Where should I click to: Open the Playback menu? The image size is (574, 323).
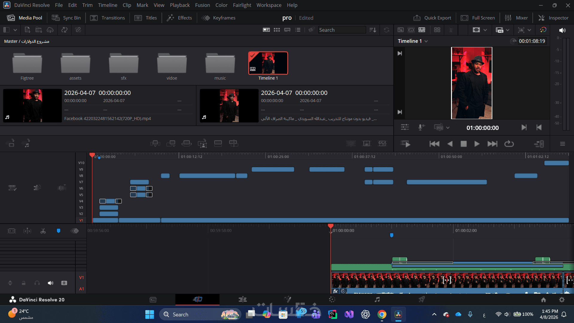pyautogui.click(x=180, y=5)
